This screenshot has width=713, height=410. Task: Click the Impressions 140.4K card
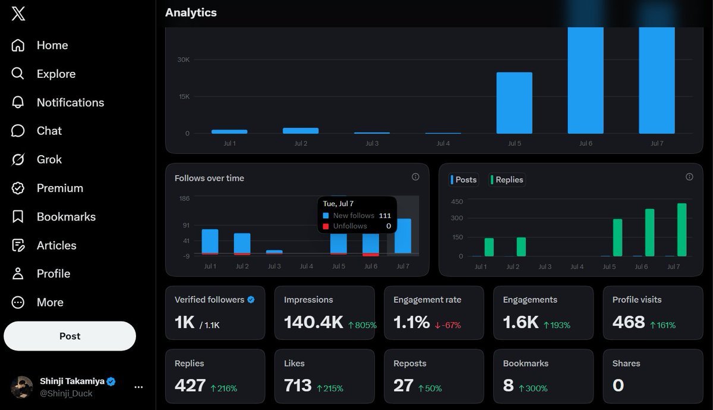[x=324, y=313]
